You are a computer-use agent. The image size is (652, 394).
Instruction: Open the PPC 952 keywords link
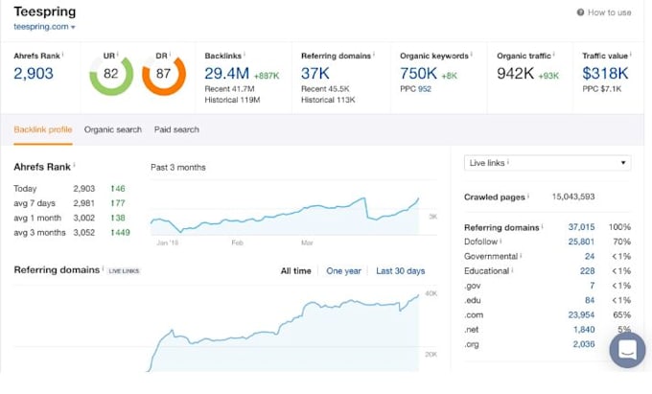point(425,89)
